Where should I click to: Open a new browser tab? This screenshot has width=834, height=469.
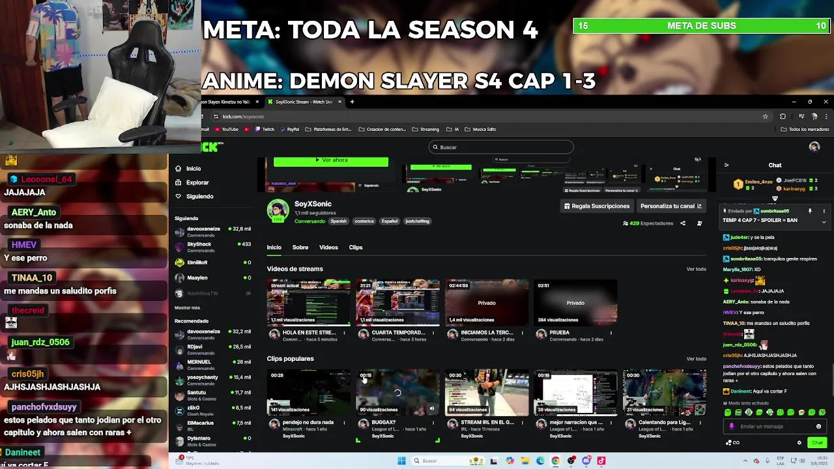pos(352,102)
